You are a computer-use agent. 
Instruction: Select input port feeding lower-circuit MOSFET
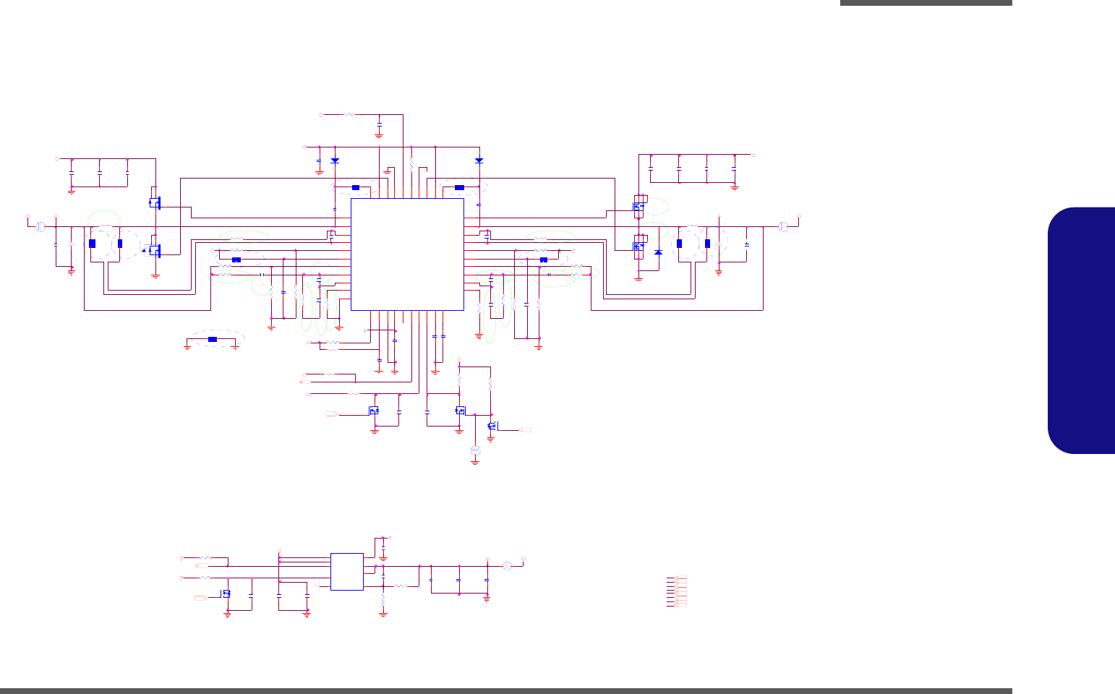click(202, 598)
